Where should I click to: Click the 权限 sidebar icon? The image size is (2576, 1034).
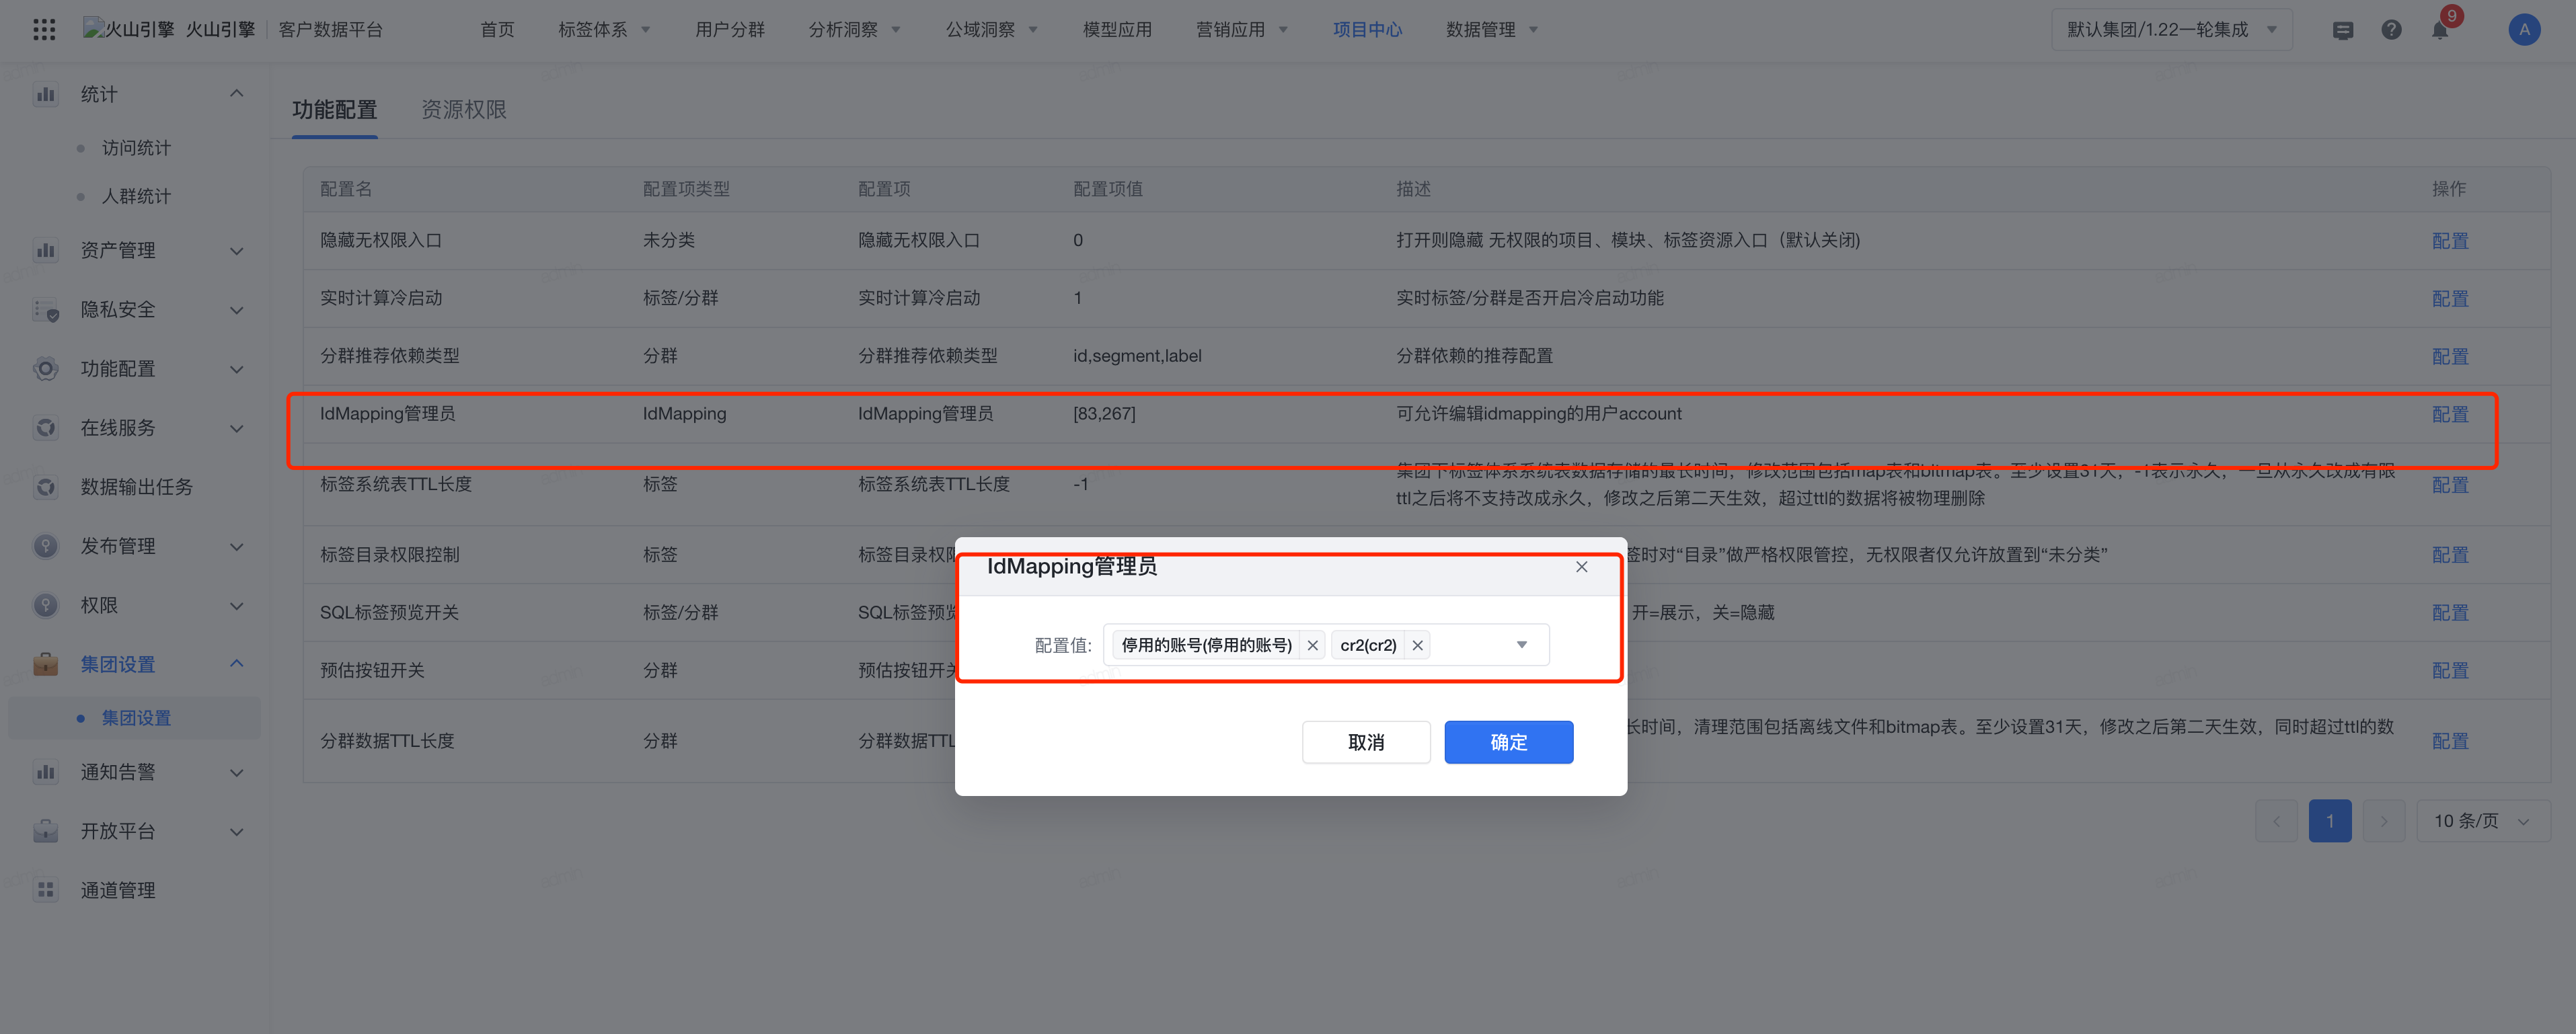click(x=45, y=605)
